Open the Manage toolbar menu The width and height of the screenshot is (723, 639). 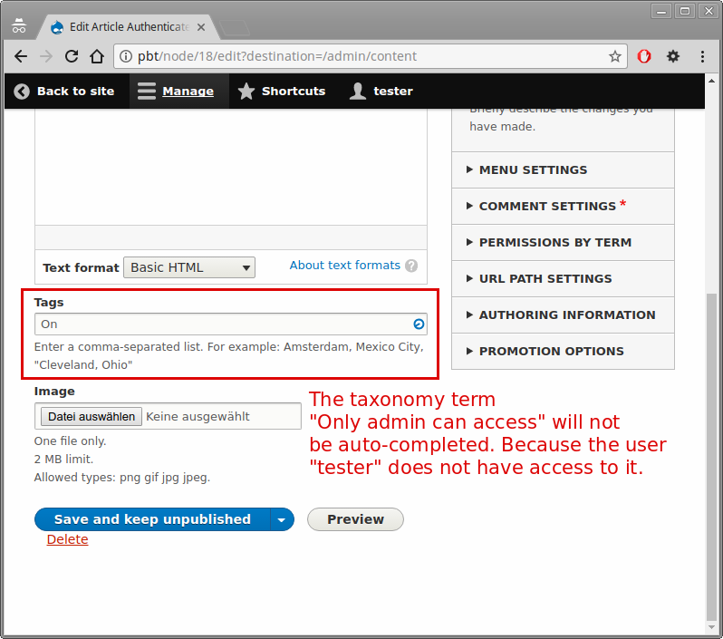(178, 91)
